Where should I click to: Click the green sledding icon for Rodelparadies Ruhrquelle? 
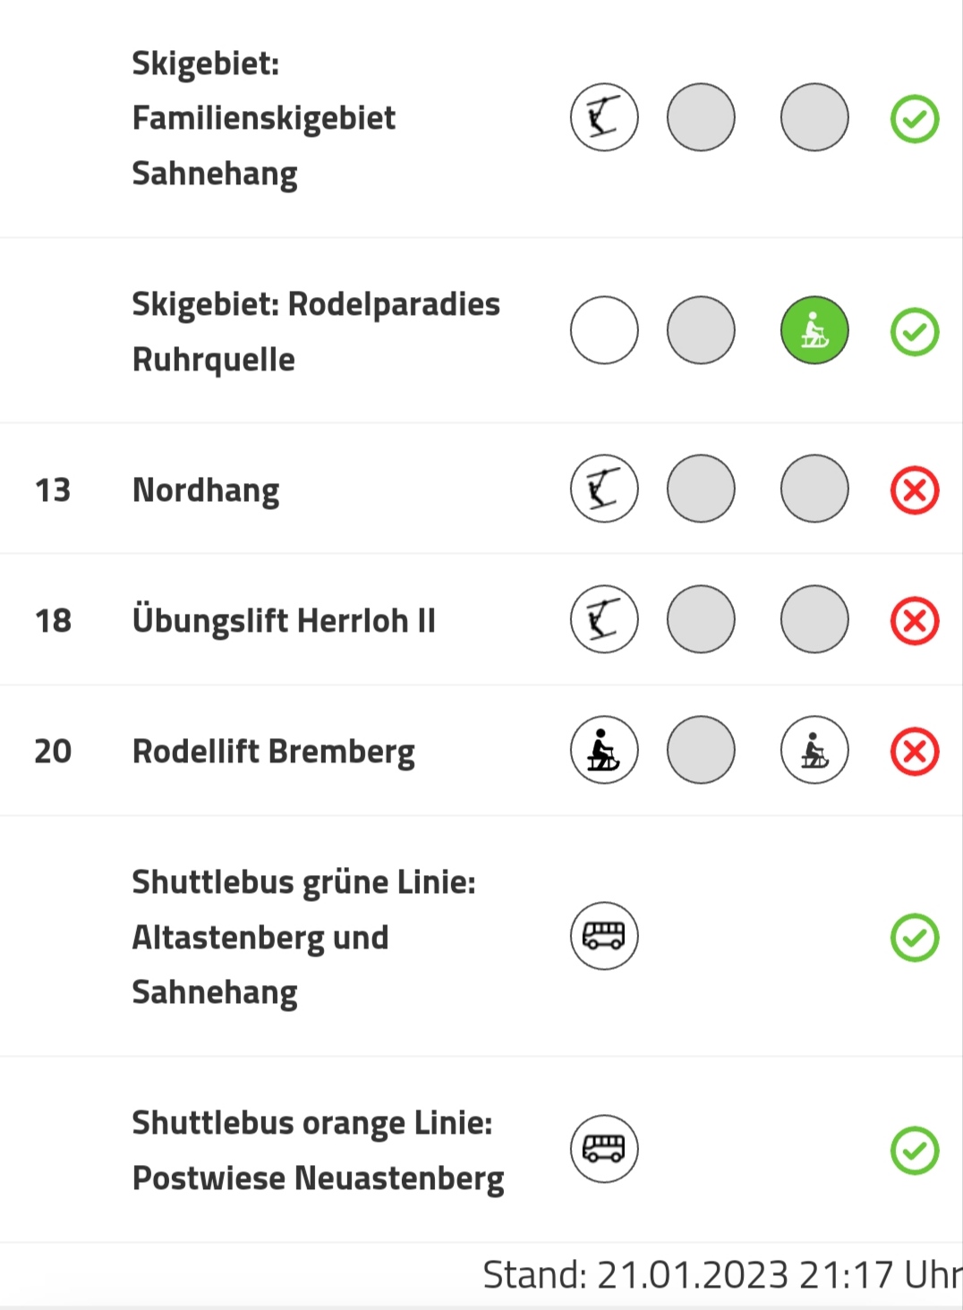[814, 330]
